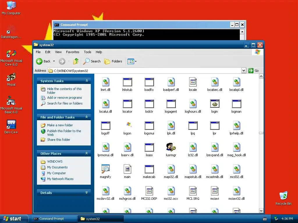Select the lsass file icon
Image resolution: width=298 pixels, height=223 pixels.
point(149,147)
